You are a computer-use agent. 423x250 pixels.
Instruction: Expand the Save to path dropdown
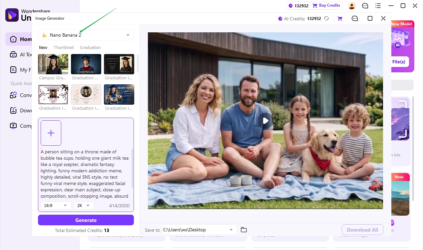(199, 230)
